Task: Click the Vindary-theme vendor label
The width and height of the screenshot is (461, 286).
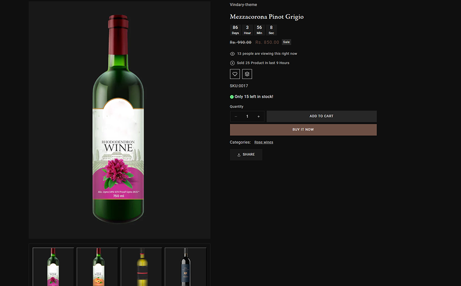Action: click(x=243, y=5)
